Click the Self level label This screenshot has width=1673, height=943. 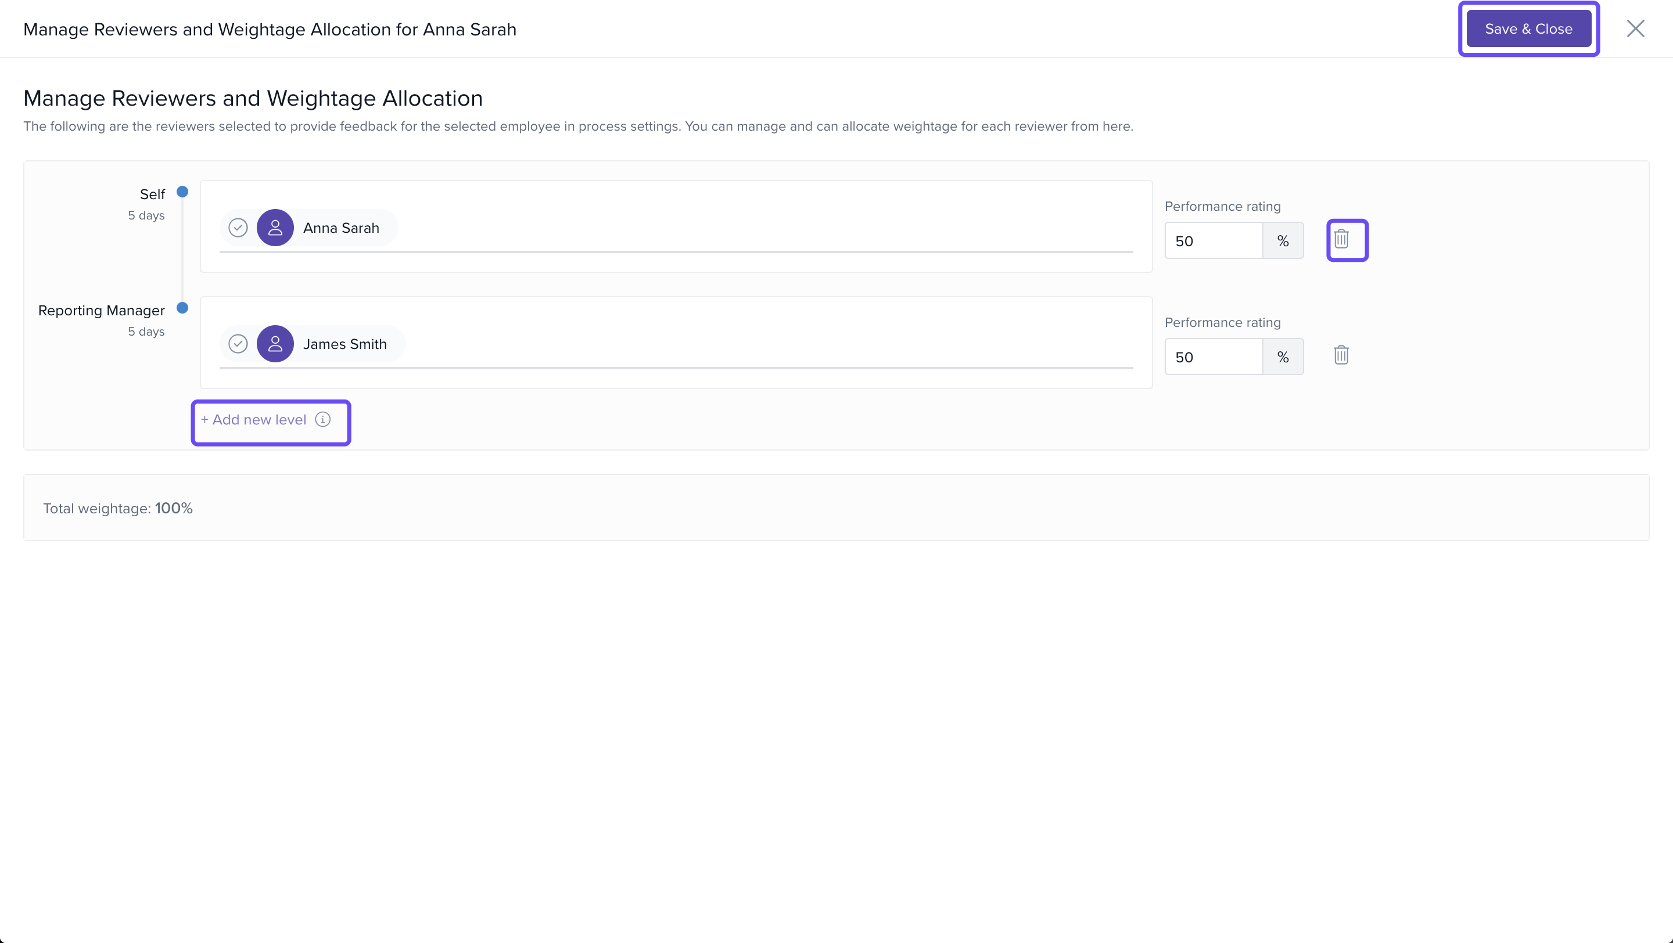click(x=152, y=194)
